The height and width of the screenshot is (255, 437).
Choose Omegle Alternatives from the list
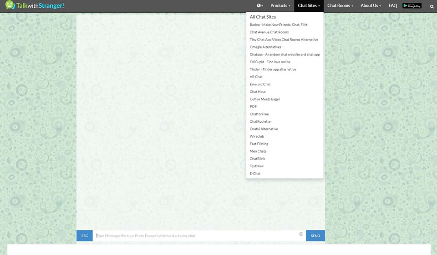pyautogui.click(x=265, y=47)
